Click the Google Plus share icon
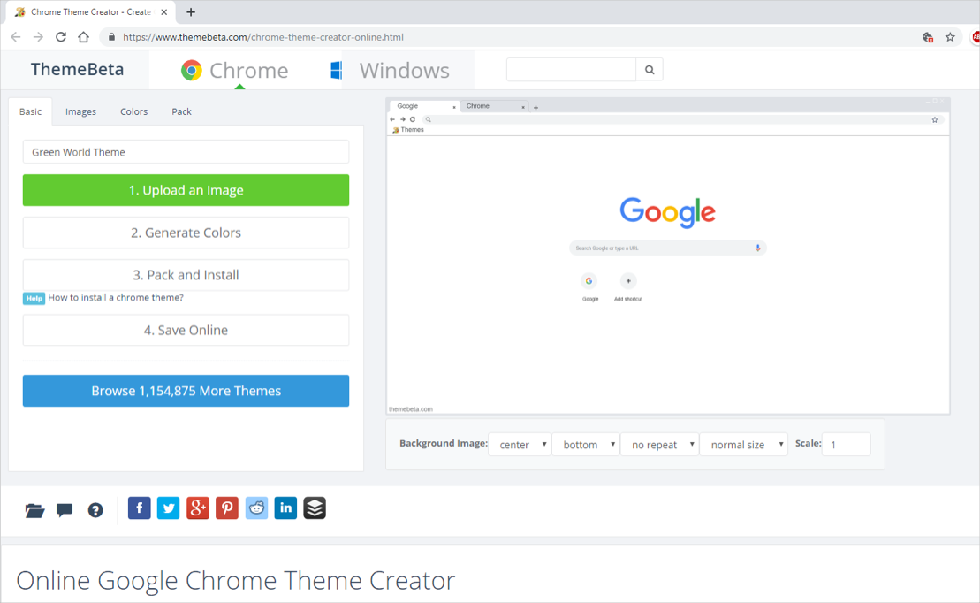The height and width of the screenshot is (603, 980). pyautogui.click(x=198, y=508)
